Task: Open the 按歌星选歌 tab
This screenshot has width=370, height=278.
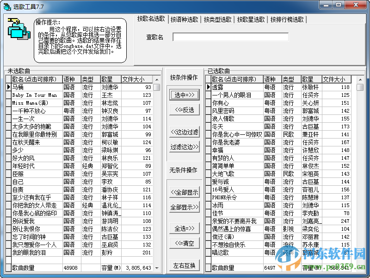Action: coord(251,19)
